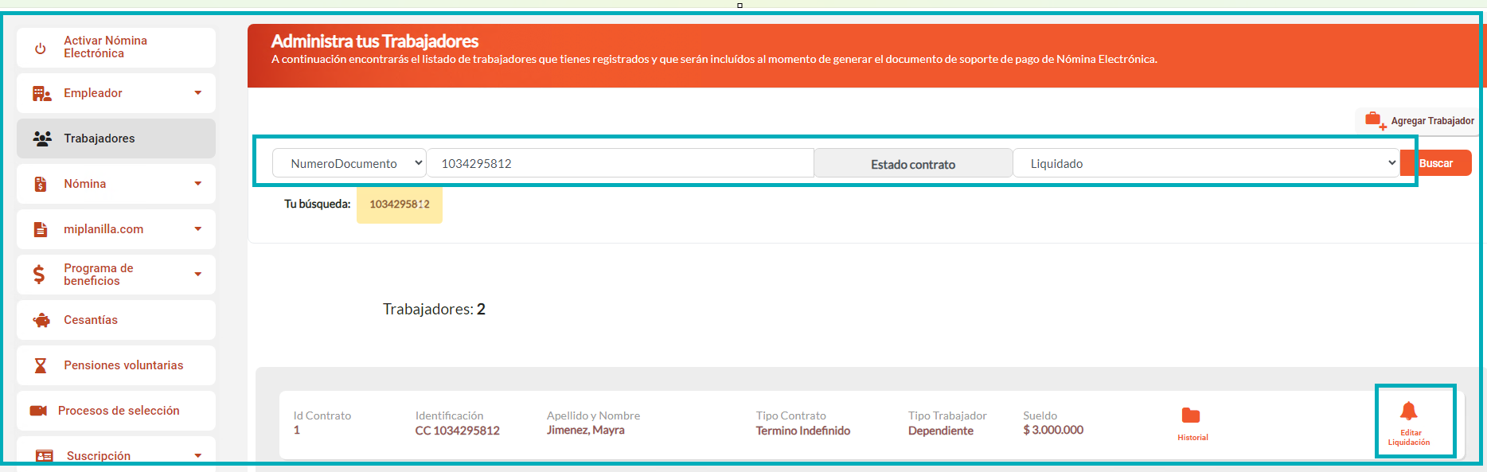Select Pensiones voluntarias in the sidebar
This screenshot has width=1487, height=472.
(x=123, y=365)
